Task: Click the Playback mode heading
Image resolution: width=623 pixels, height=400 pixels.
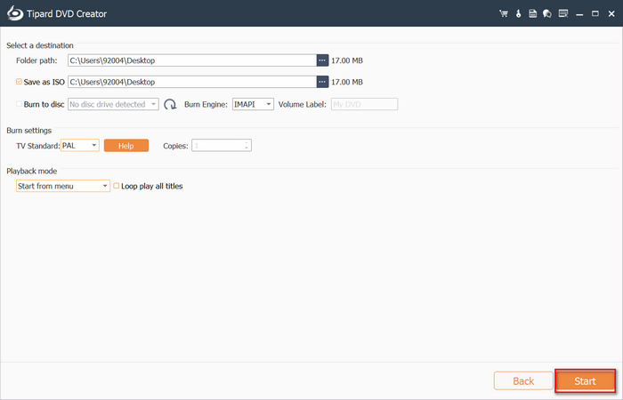Action: pos(32,171)
